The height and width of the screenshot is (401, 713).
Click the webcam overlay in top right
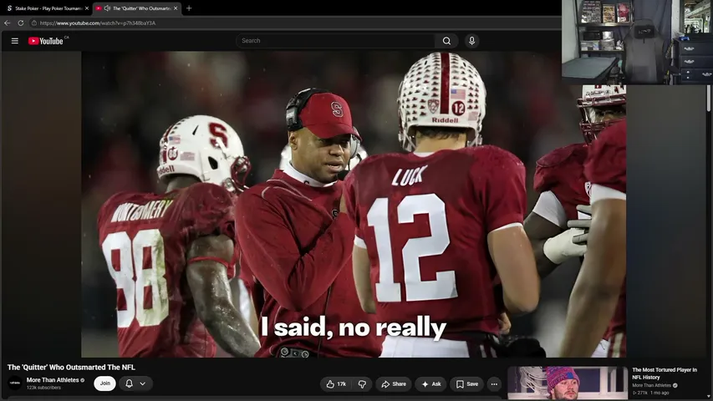point(637,43)
